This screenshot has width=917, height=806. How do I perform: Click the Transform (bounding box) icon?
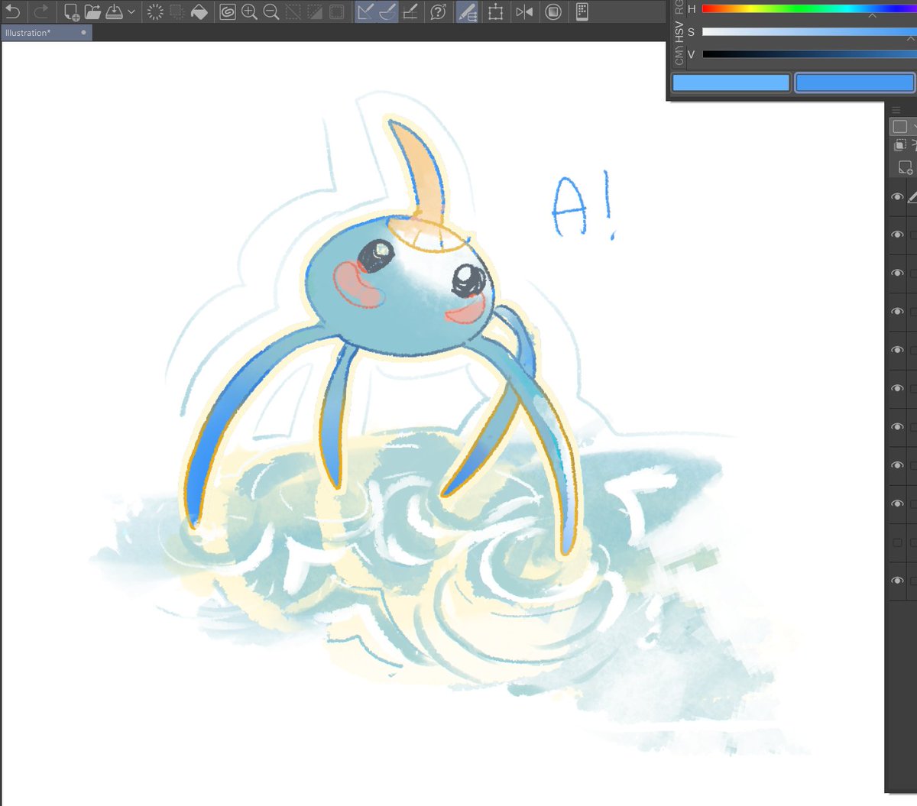496,11
